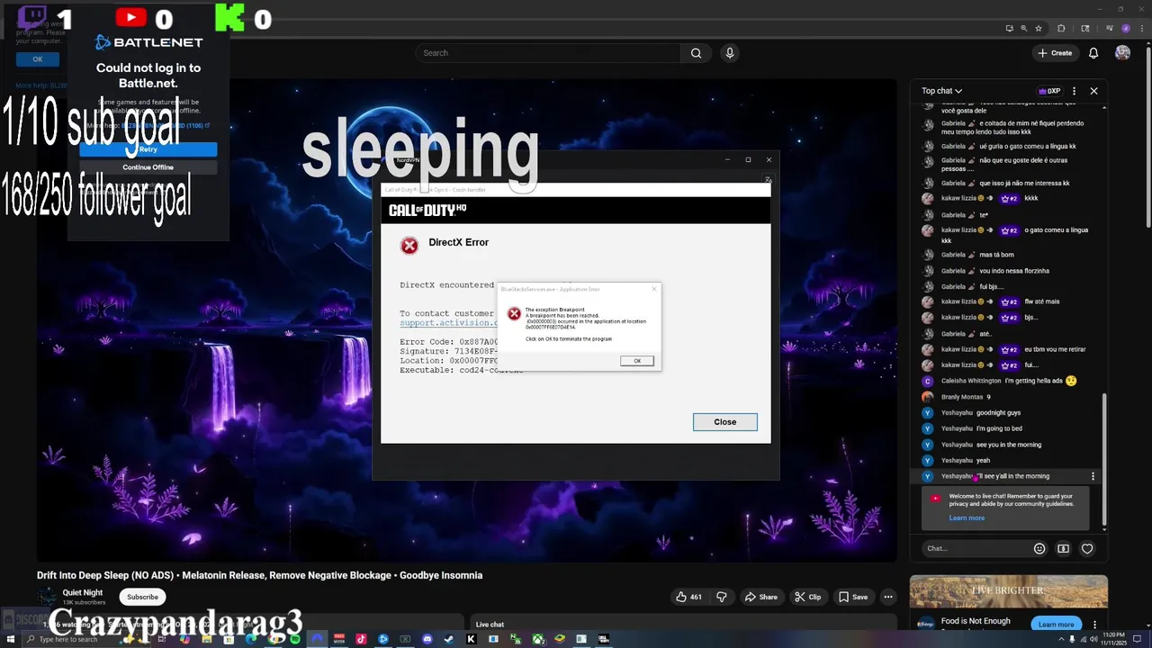Open the Quiet Night channel name
Image resolution: width=1152 pixels, height=648 pixels.
82,592
